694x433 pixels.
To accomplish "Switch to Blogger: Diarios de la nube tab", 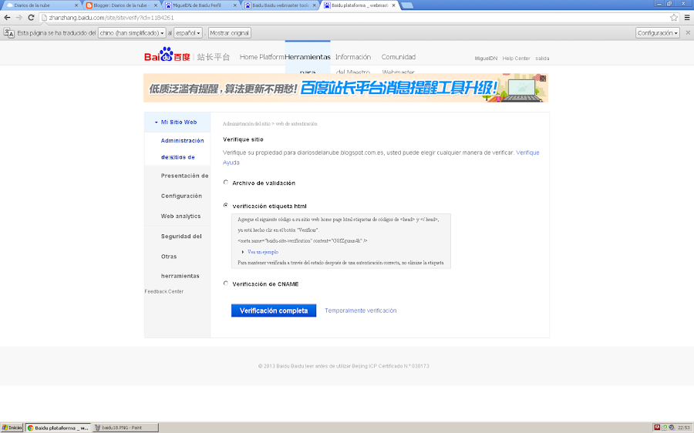I will coord(120,5).
